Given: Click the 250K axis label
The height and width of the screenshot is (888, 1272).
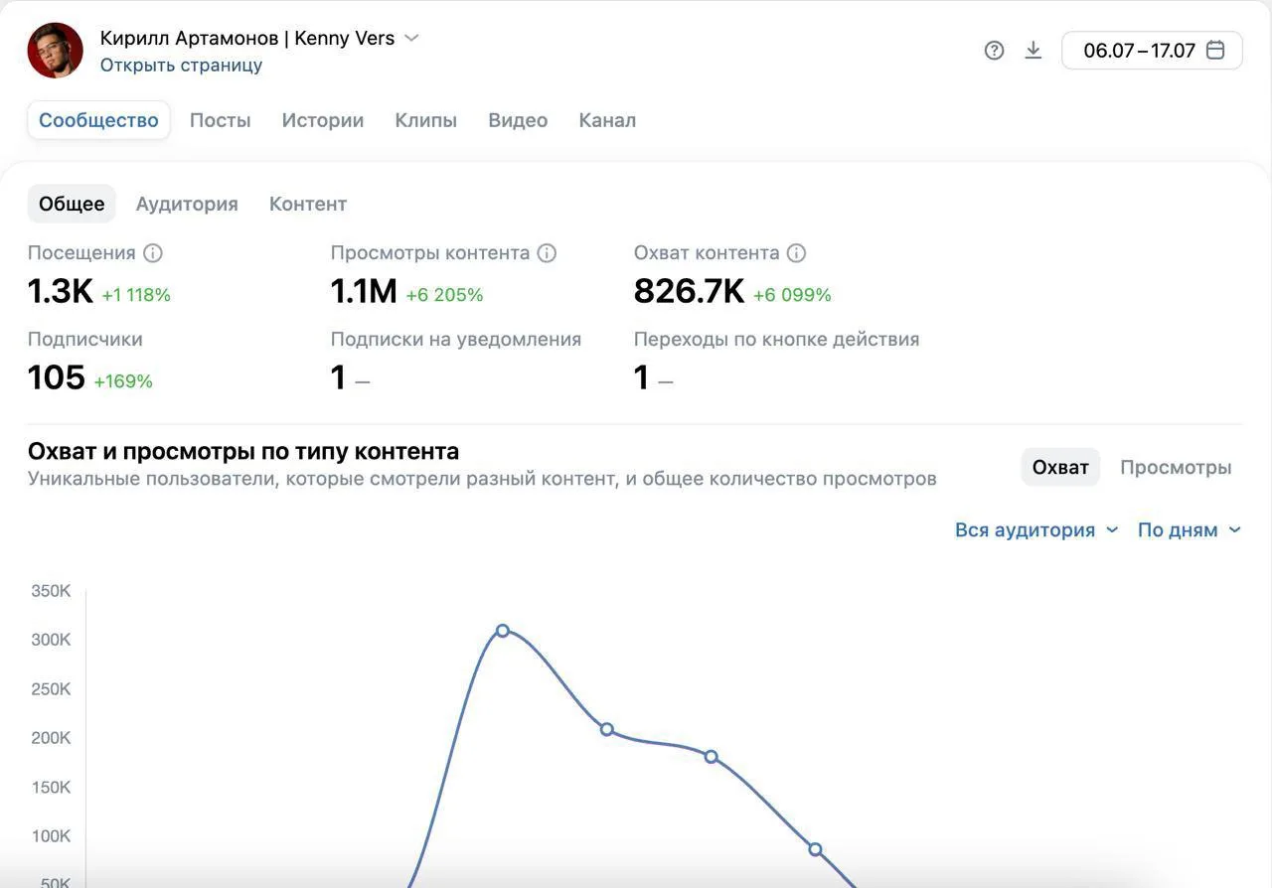Looking at the screenshot, I should [52, 689].
